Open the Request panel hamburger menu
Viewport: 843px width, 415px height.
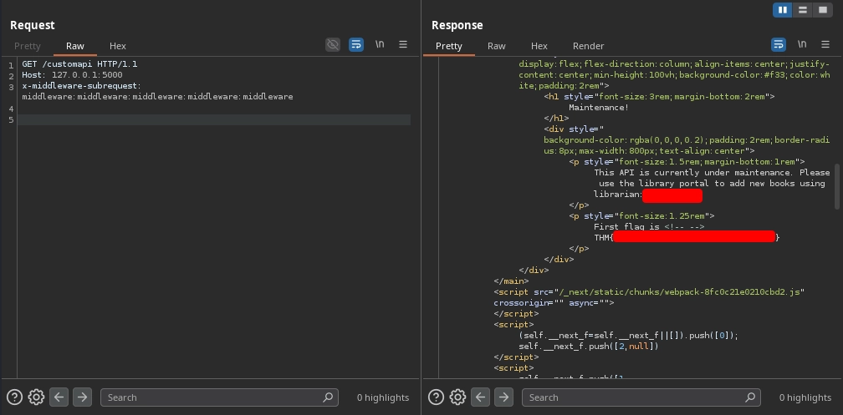tap(403, 45)
